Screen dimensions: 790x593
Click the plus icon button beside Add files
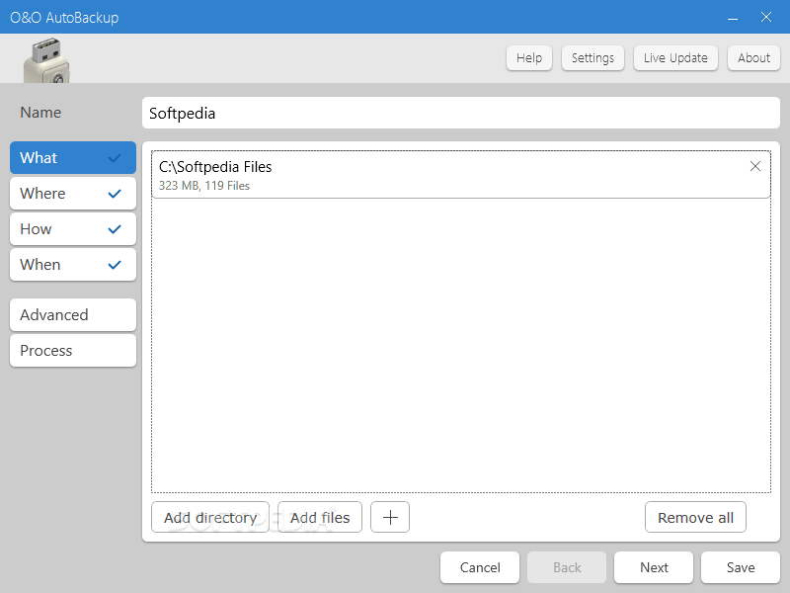click(390, 517)
